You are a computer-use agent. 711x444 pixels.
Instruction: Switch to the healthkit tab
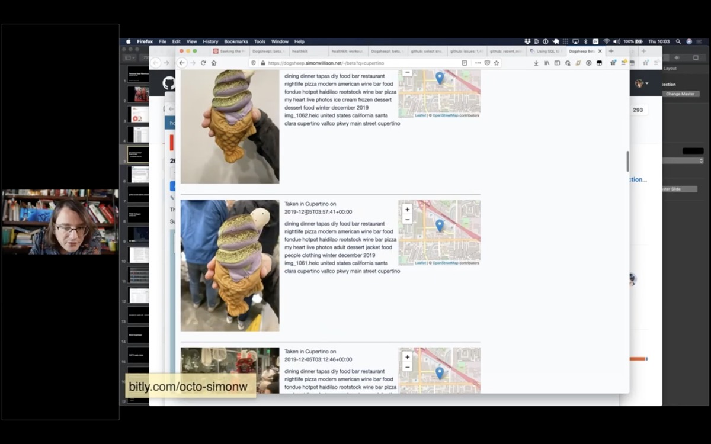308,52
